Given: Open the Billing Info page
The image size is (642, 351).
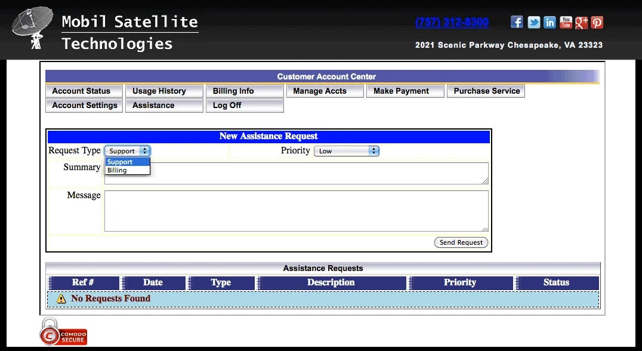Looking at the screenshot, I should coord(245,91).
